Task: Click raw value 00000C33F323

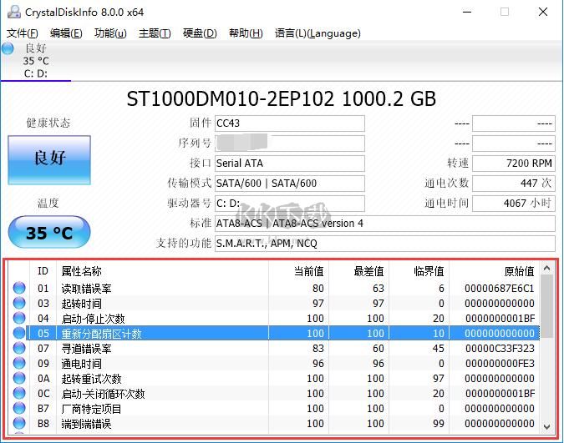Action: (x=500, y=348)
